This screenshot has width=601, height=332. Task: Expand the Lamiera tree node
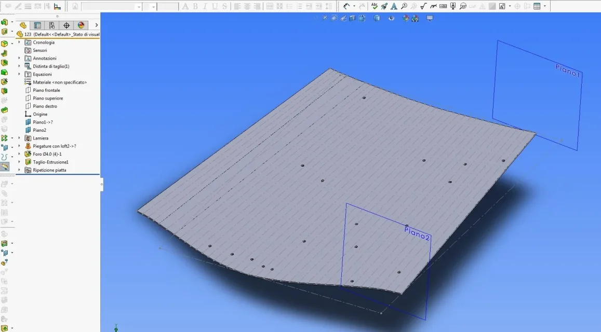click(19, 138)
